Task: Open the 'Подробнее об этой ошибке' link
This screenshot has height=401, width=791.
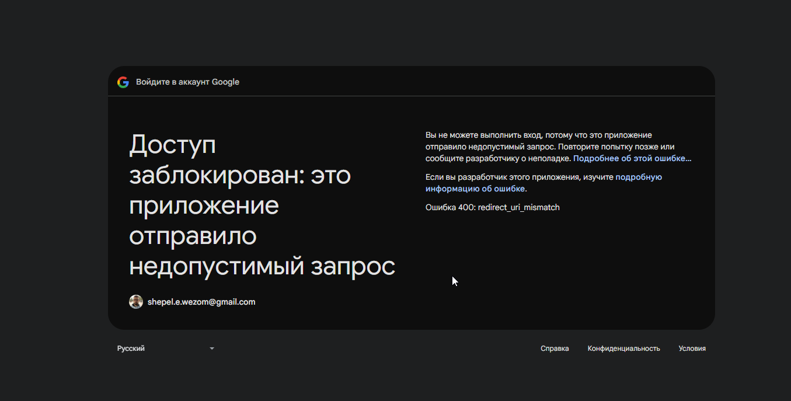Action: [x=632, y=158]
